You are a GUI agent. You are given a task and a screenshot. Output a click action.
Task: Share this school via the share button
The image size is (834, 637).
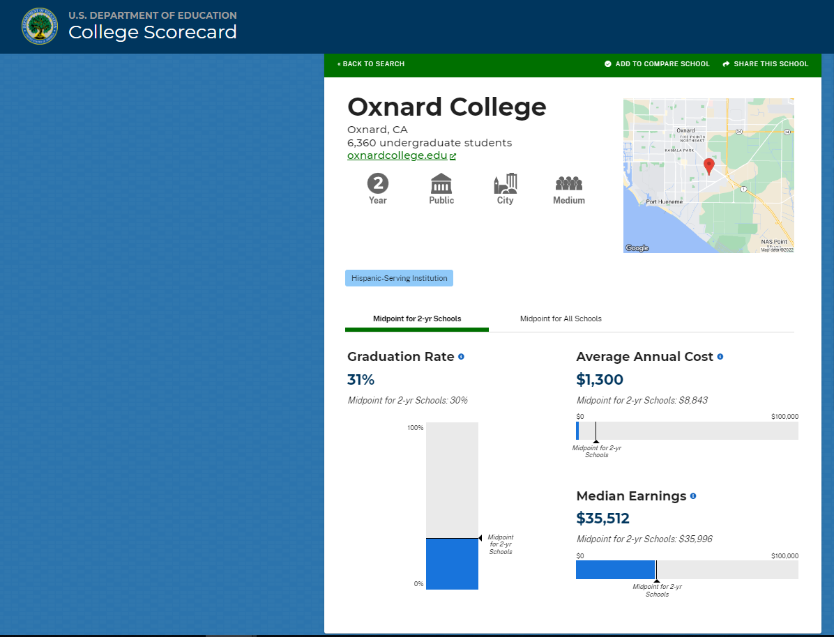766,64
